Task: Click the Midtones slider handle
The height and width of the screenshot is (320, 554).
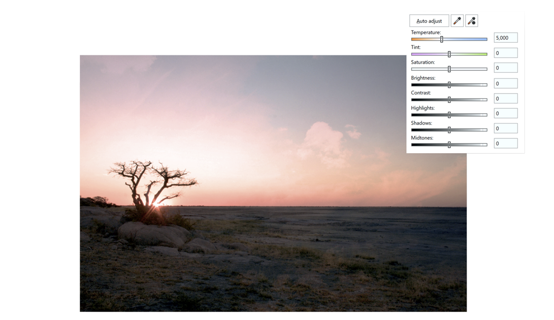Action: (449, 145)
